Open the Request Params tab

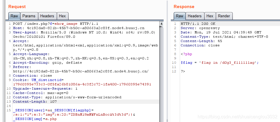[29, 16]
